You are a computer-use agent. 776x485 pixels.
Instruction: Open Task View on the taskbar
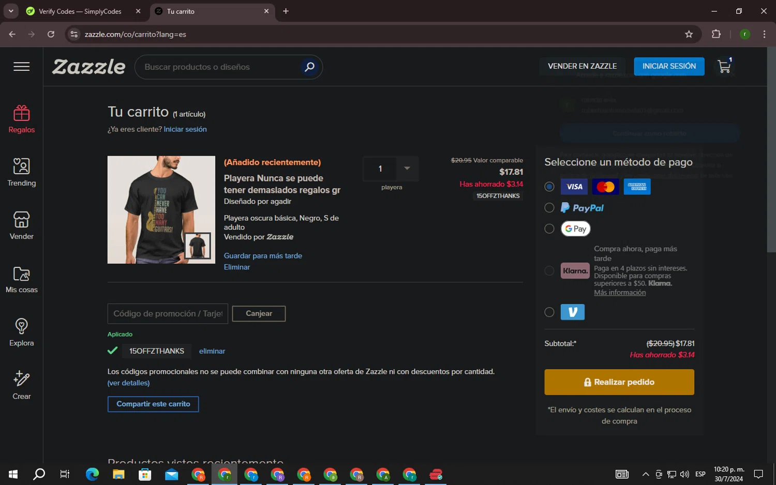[65, 474]
